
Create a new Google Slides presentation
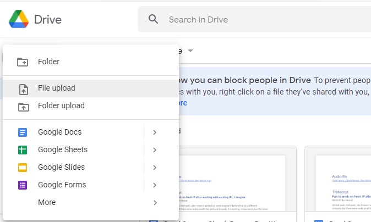coord(73,167)
